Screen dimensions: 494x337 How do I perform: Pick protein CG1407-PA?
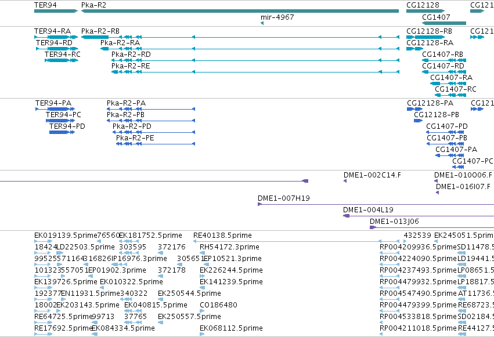(450, 156)
